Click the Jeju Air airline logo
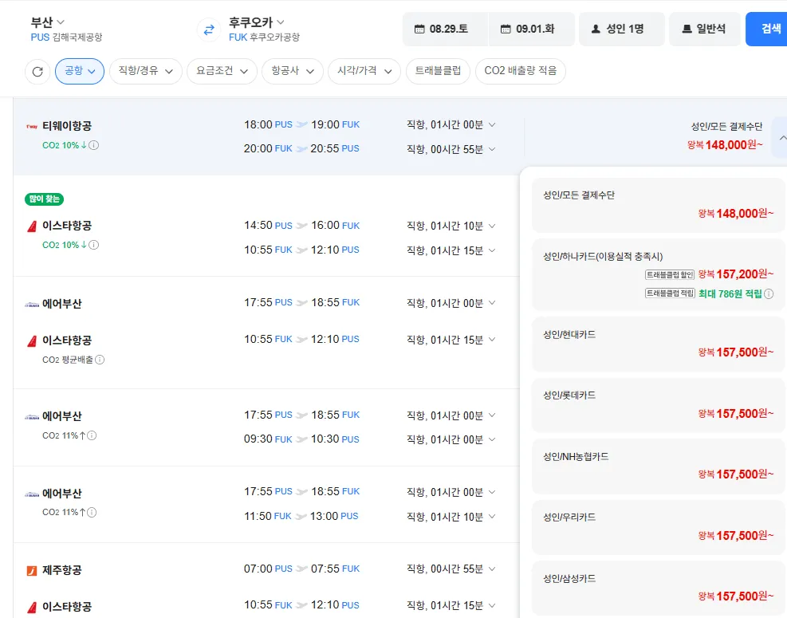The height and width of the screenshot is (618, 787). (32, 570)
